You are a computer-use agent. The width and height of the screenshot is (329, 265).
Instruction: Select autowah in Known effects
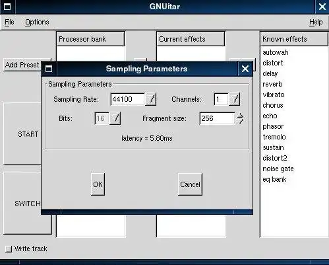point(294,52)
